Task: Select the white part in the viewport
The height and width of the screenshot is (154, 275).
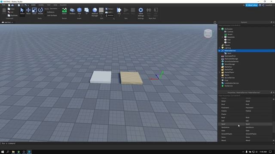Action: 101,77
